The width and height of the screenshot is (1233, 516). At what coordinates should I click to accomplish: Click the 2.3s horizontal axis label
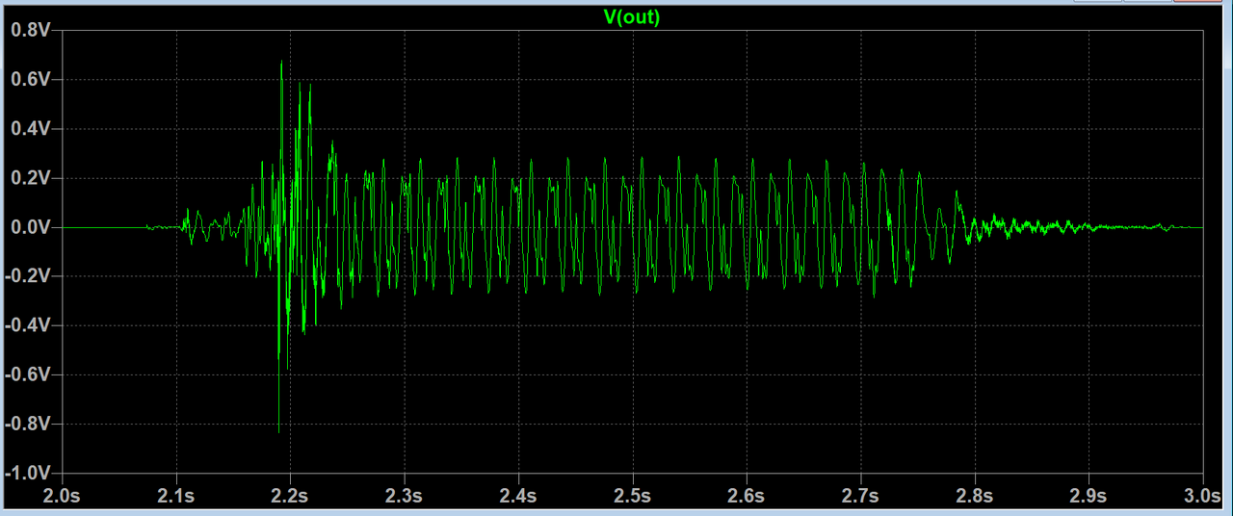tap(404, 496)
